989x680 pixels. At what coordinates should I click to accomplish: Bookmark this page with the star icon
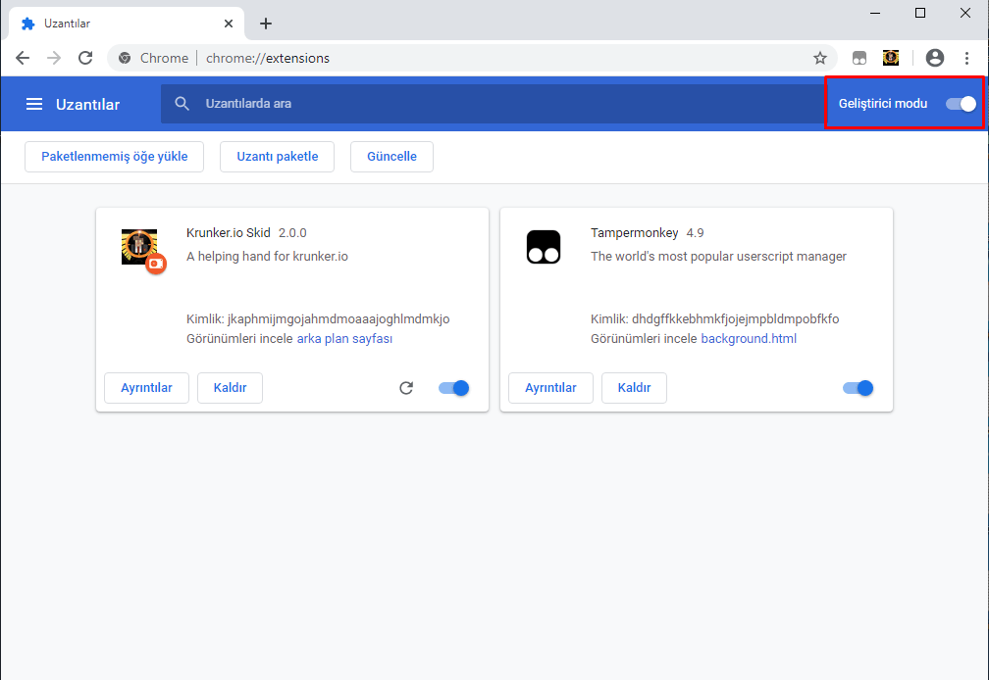[820, 58]
